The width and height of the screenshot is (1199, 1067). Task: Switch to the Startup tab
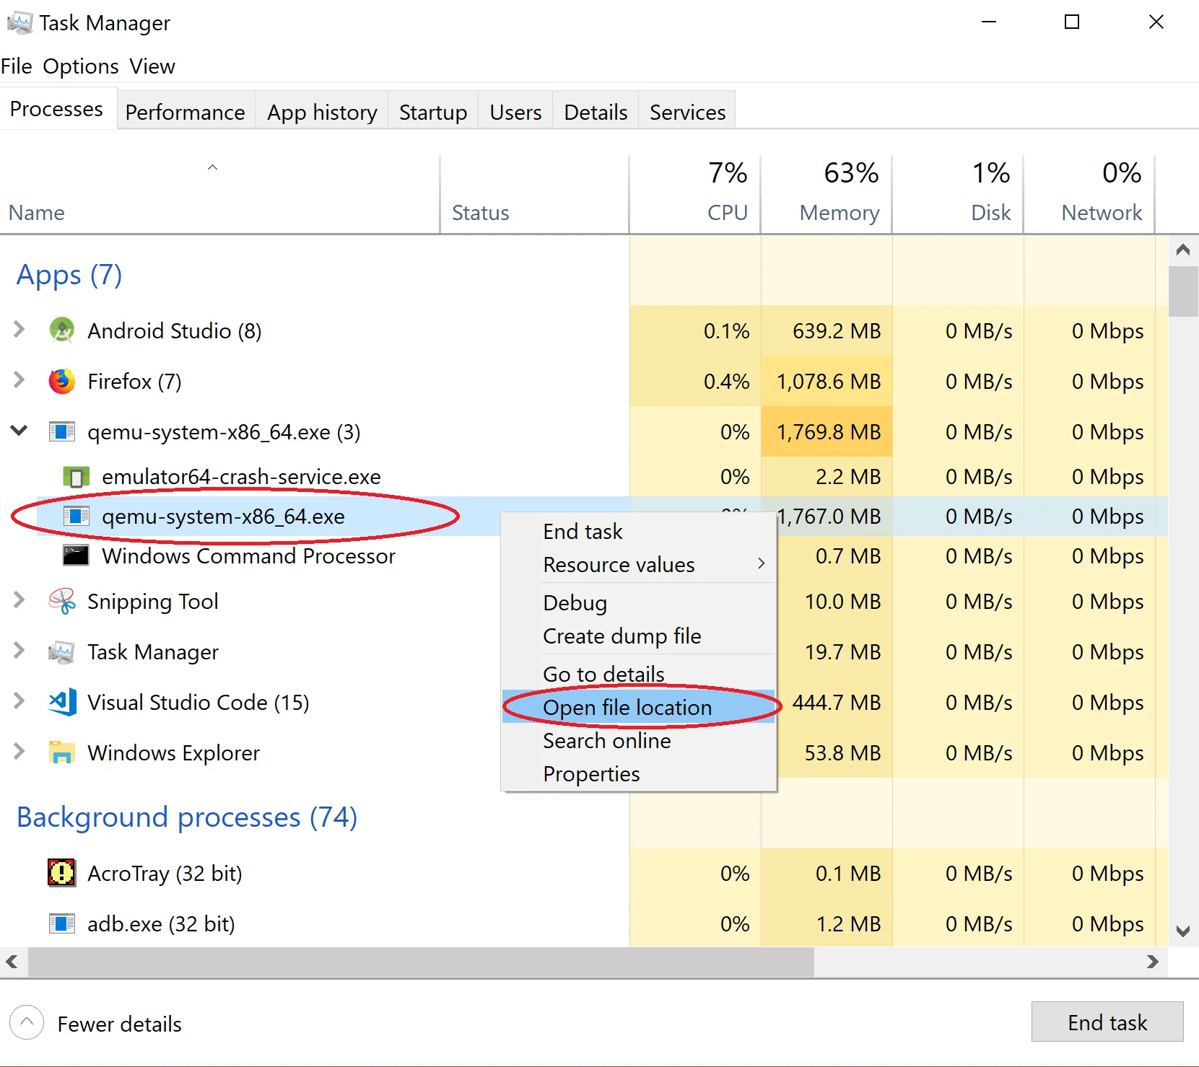click(433, 112)
